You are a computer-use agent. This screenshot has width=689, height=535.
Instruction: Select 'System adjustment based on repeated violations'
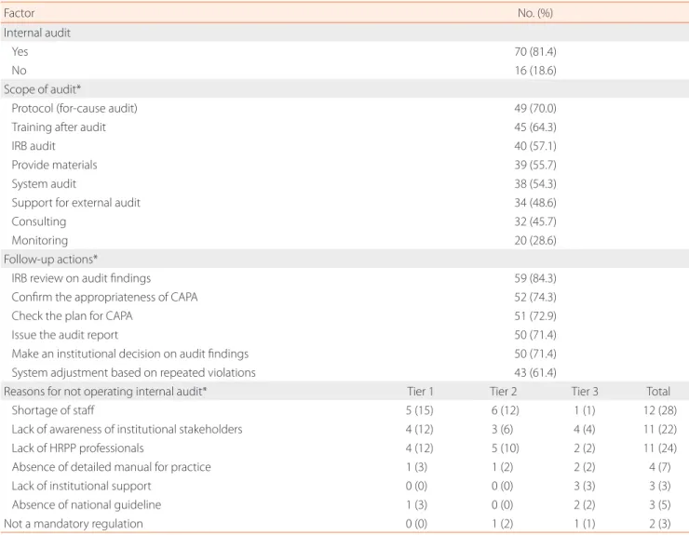click(133, 373)
